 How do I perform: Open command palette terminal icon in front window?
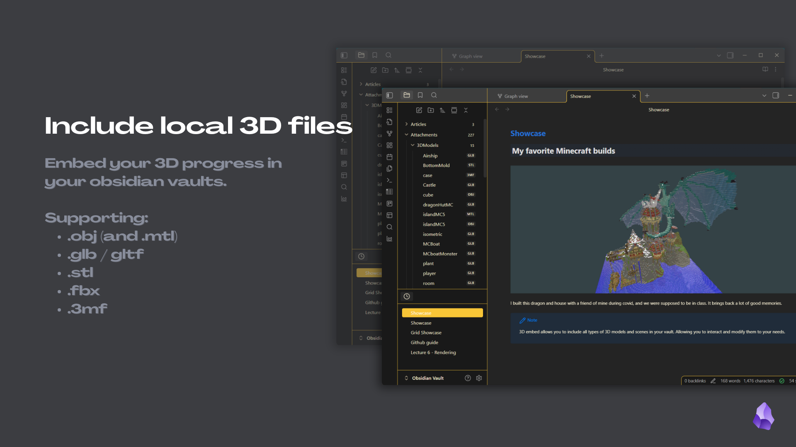click(389, 180)
